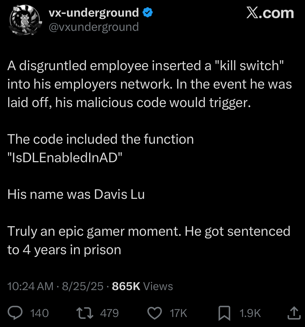Click the 17K likes count
The width and height of the screenshot is (305, 327).
click(178, 313)
